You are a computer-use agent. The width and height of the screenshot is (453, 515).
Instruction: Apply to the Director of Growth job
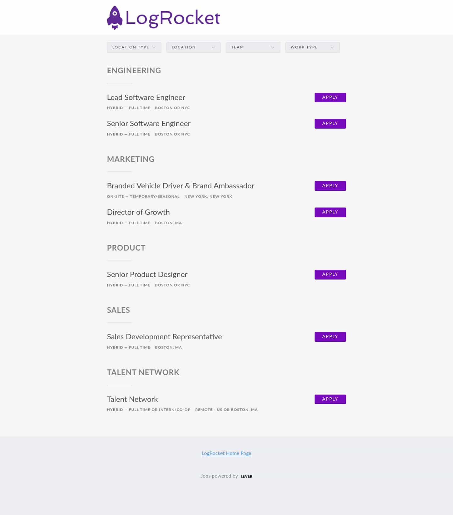click(330, 212)
